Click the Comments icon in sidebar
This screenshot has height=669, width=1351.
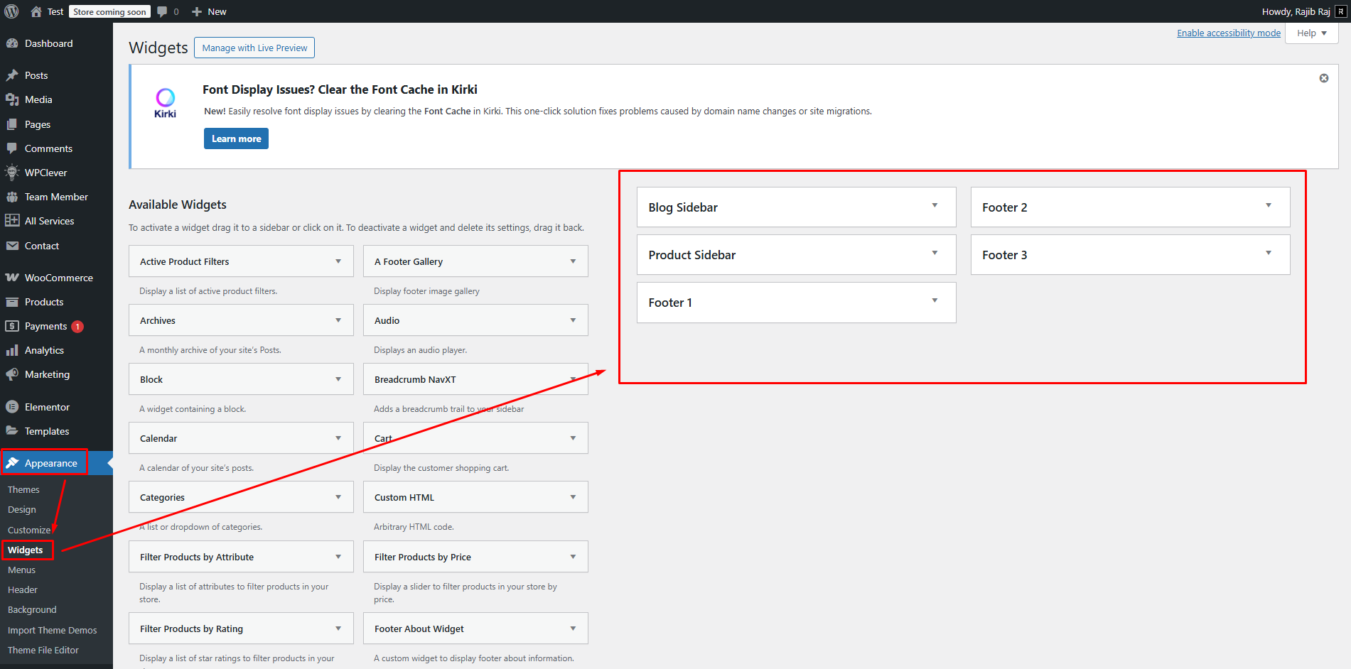pyautogui.click(x=12, y=148)
